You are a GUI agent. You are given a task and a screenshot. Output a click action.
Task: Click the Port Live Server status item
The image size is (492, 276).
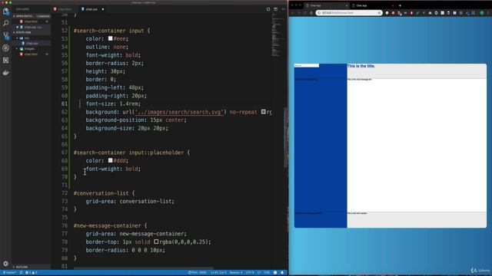(x=197, y=273)
